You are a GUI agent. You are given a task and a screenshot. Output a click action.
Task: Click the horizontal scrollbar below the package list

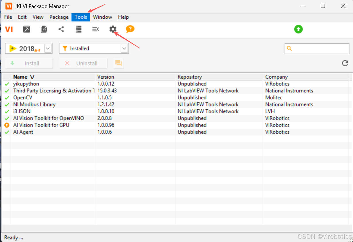(176, 228)
